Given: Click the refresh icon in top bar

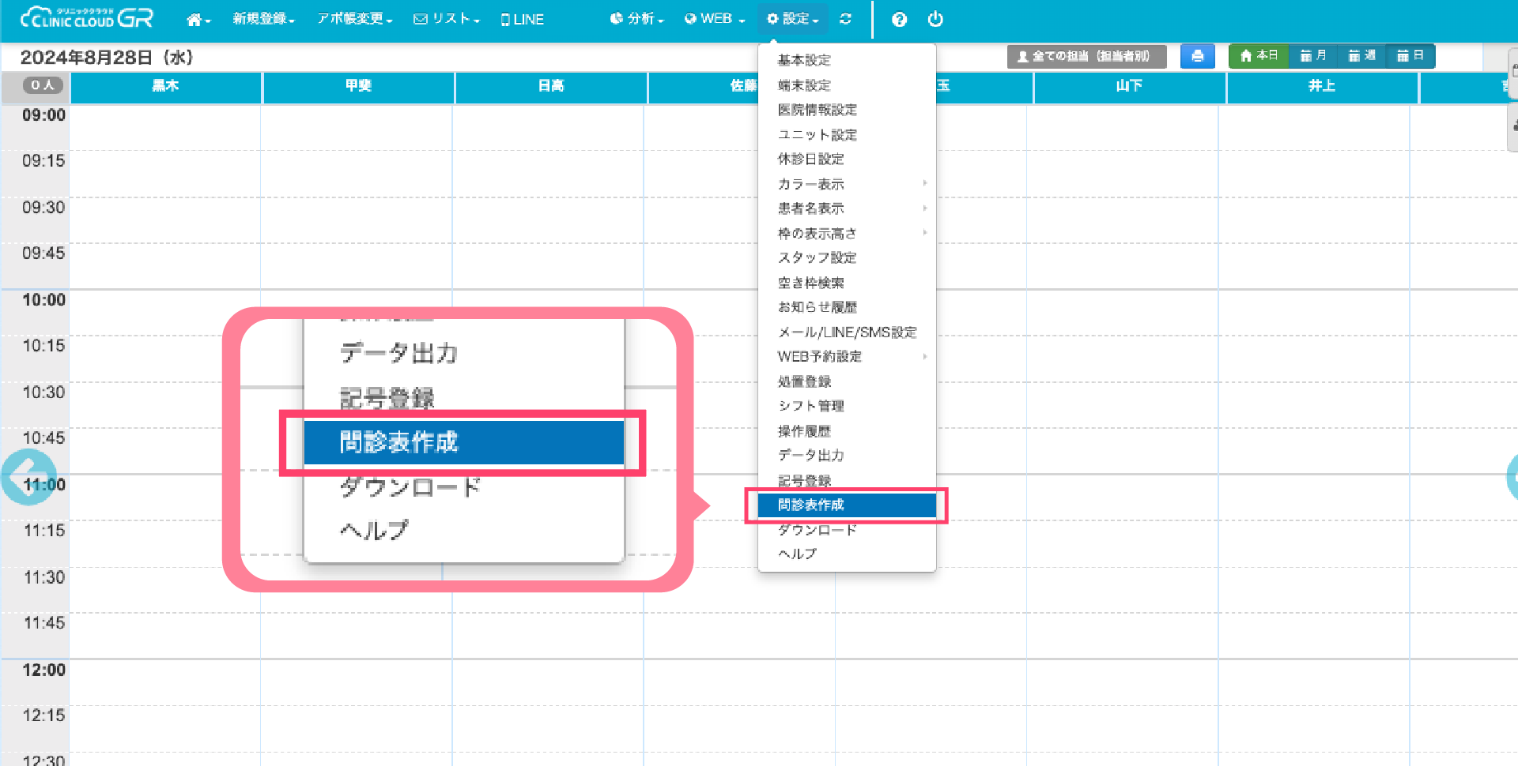Looking at the screenshot, I should pos(845,19).
